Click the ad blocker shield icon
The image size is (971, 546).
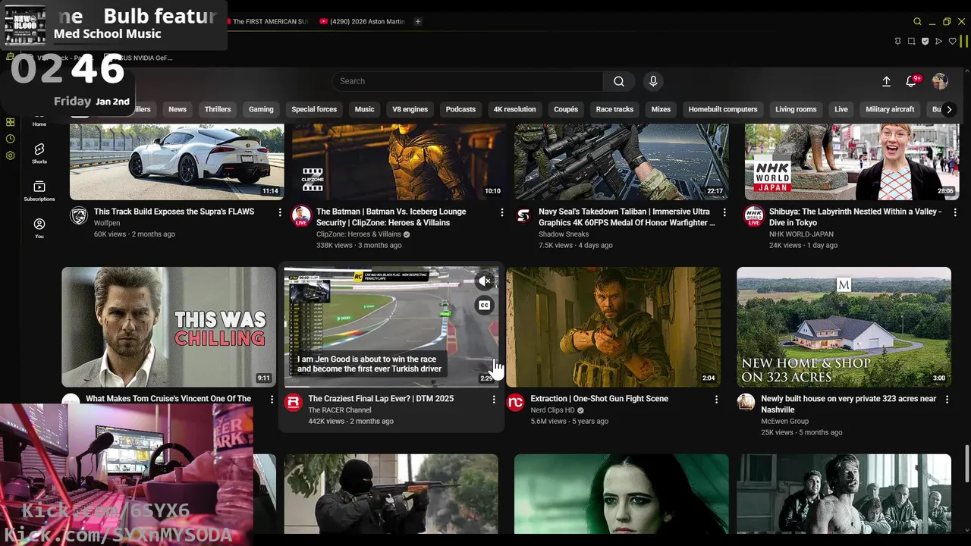point(925,41)
